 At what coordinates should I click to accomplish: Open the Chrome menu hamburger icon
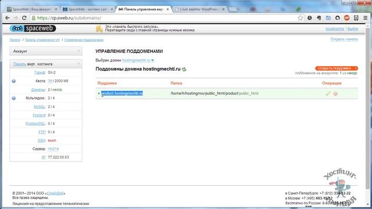(x=366, y=18)
